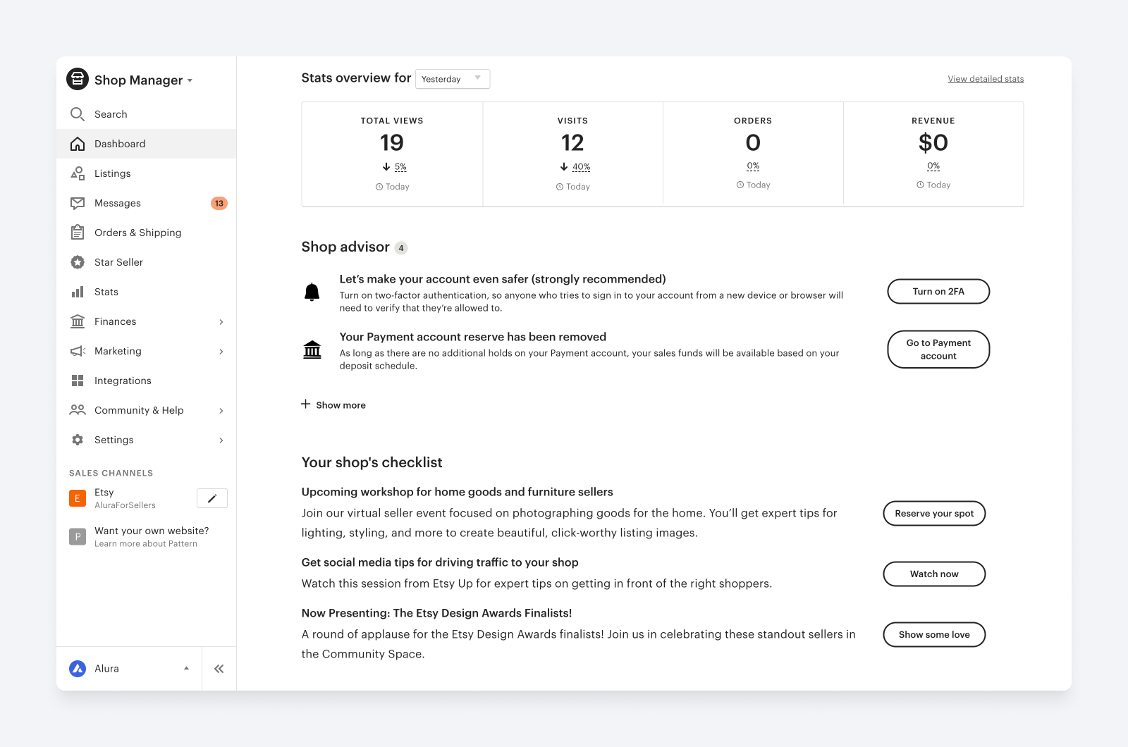Click the Orders & Shipping clipboard icon
Screen dimensions: 1128x747
(x=78, y=232)
